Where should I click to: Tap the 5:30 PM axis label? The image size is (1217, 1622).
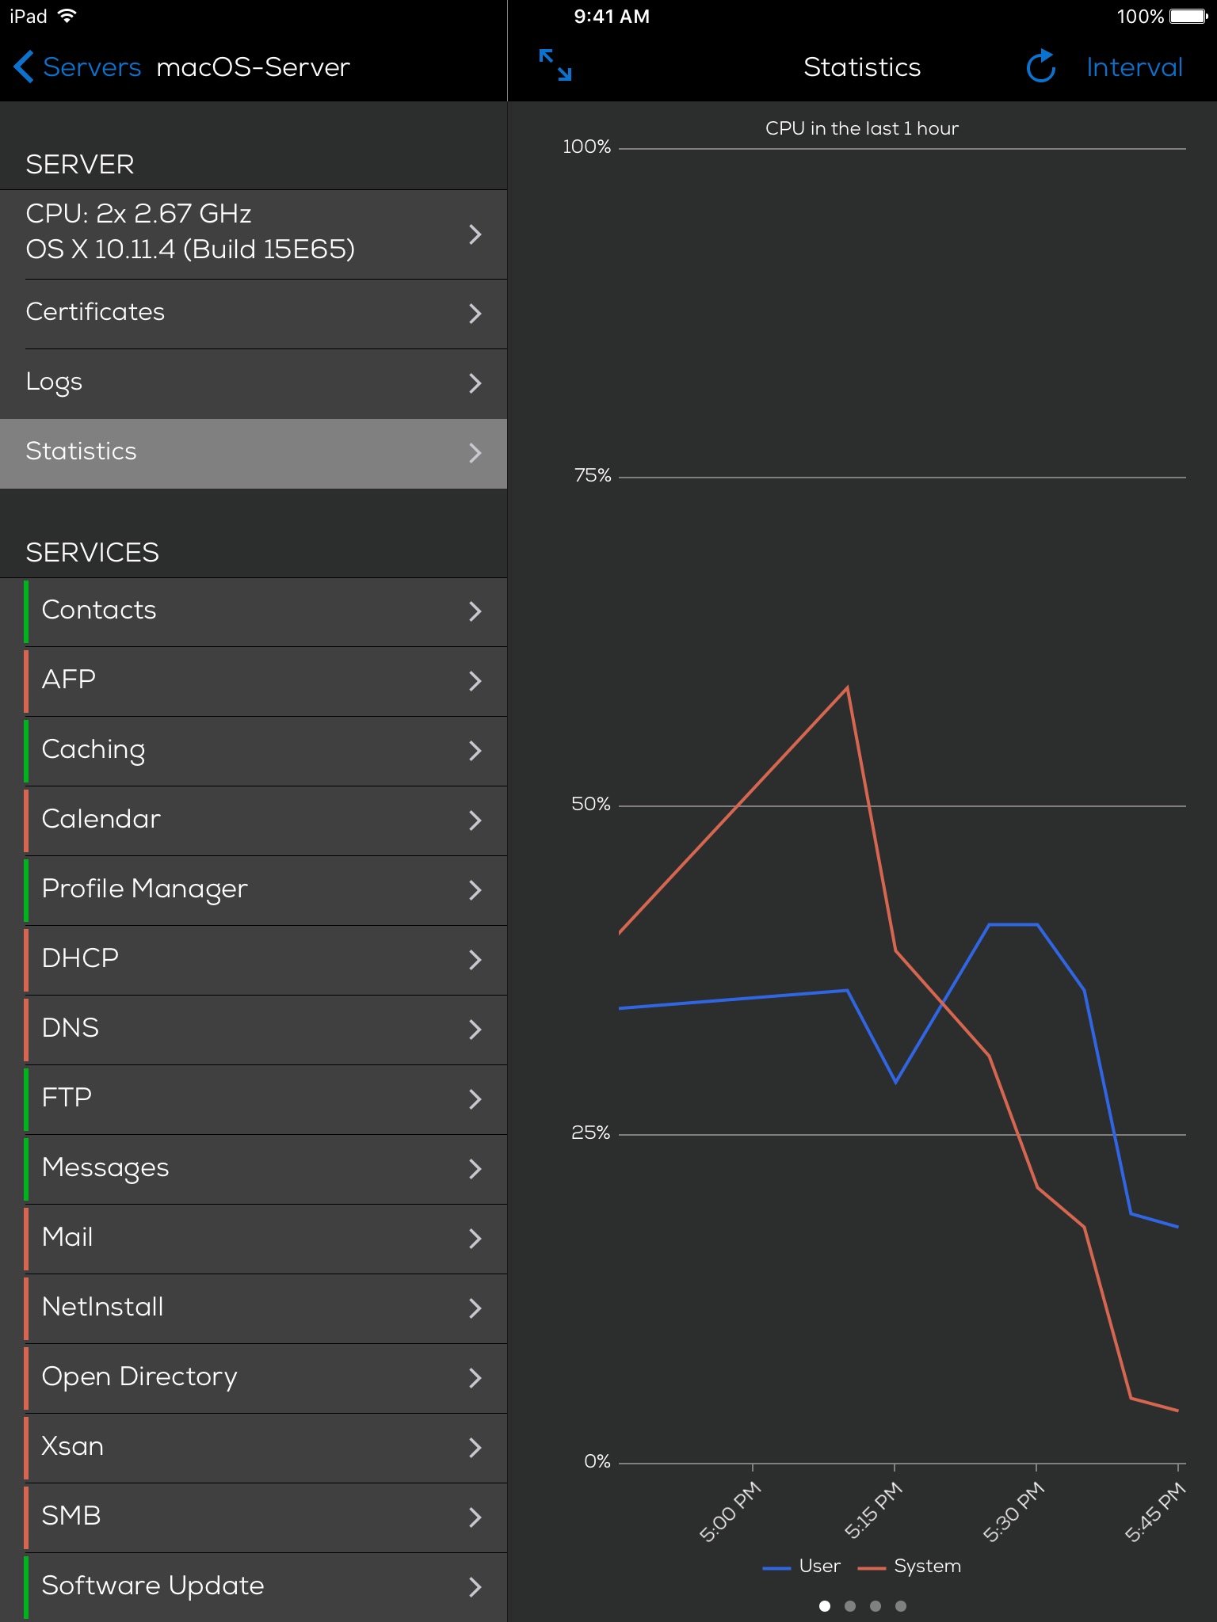[1014, 1513]
